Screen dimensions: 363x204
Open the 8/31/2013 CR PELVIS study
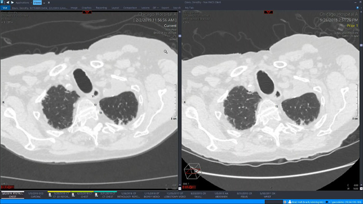point(244,195)
